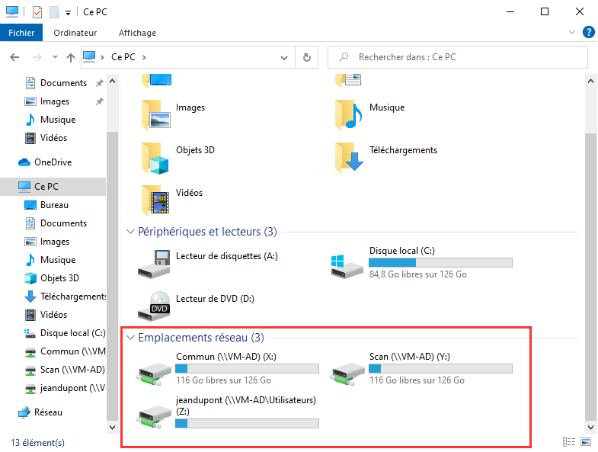This screenshot has height=452, width=598.
Task: Open the Disque local (C:) drive icon
Action: coord(347,264)
